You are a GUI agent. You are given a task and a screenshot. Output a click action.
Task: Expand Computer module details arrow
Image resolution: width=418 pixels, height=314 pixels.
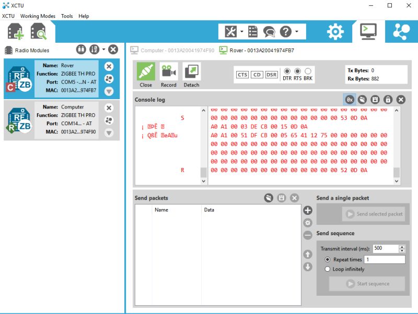109,132
